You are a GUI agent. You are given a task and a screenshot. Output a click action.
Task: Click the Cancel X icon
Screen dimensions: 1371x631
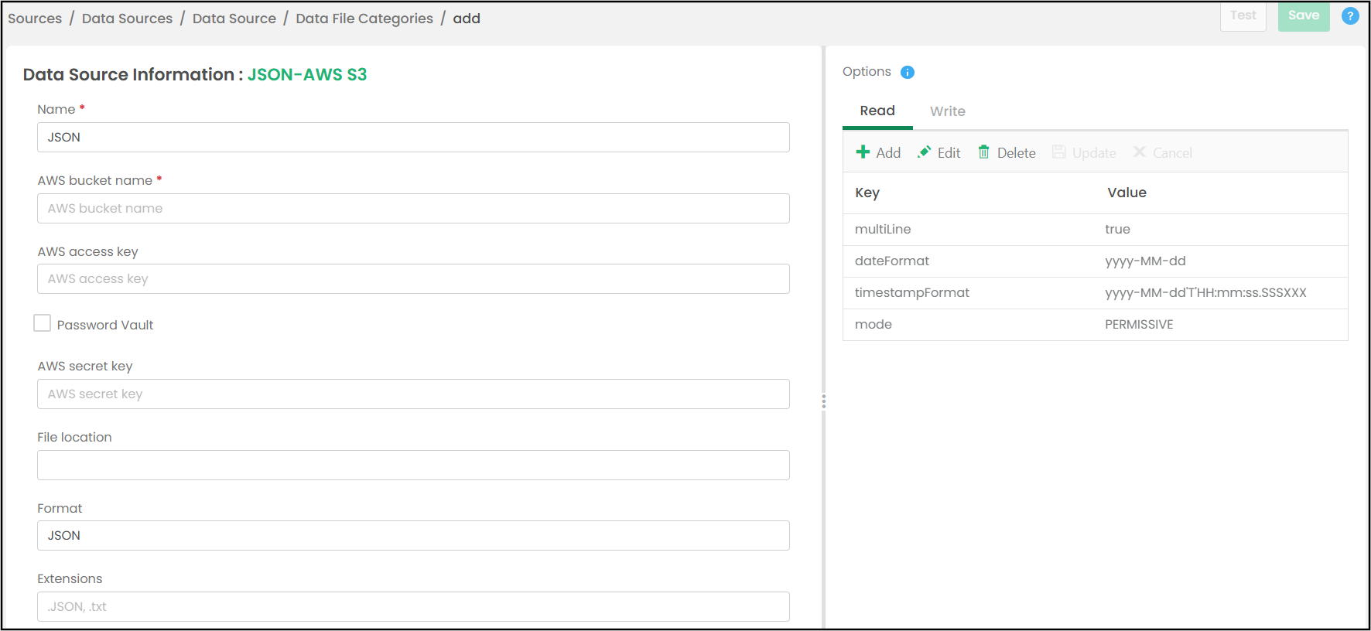[x=1140, y=152]
